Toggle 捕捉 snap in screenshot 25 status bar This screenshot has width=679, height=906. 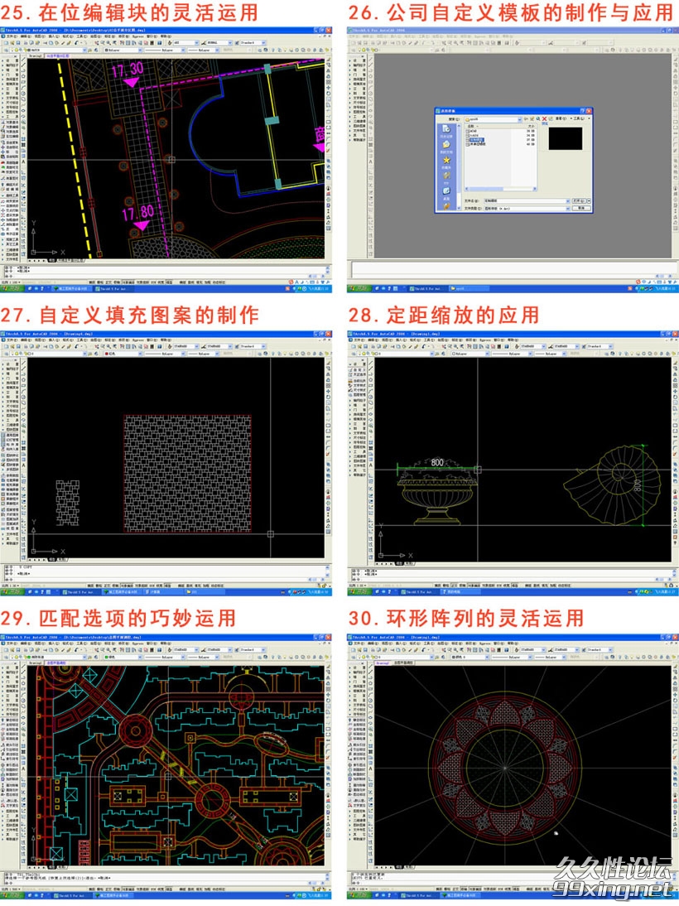pyautogui.click(x=91, y=282)
